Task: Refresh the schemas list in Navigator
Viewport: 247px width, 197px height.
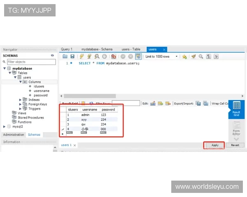Action: pos(52,55)
